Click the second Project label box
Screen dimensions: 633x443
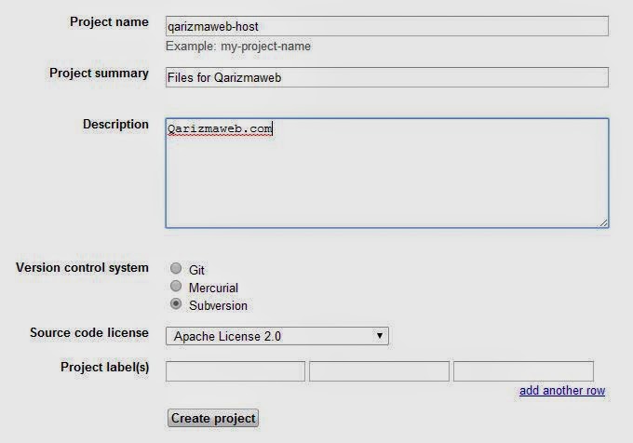coord(379,371)
